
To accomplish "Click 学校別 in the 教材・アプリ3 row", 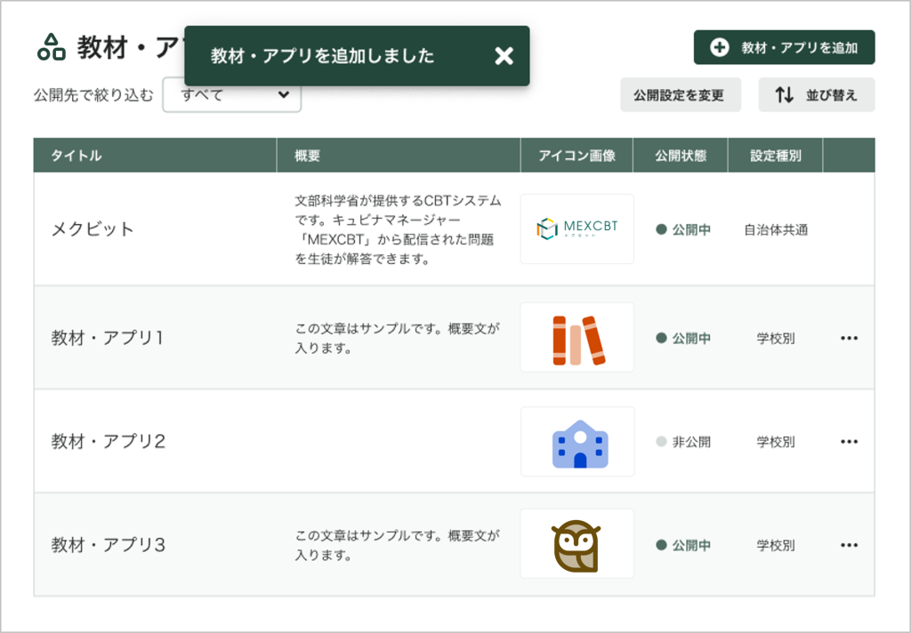I will (x=776, y=545).
